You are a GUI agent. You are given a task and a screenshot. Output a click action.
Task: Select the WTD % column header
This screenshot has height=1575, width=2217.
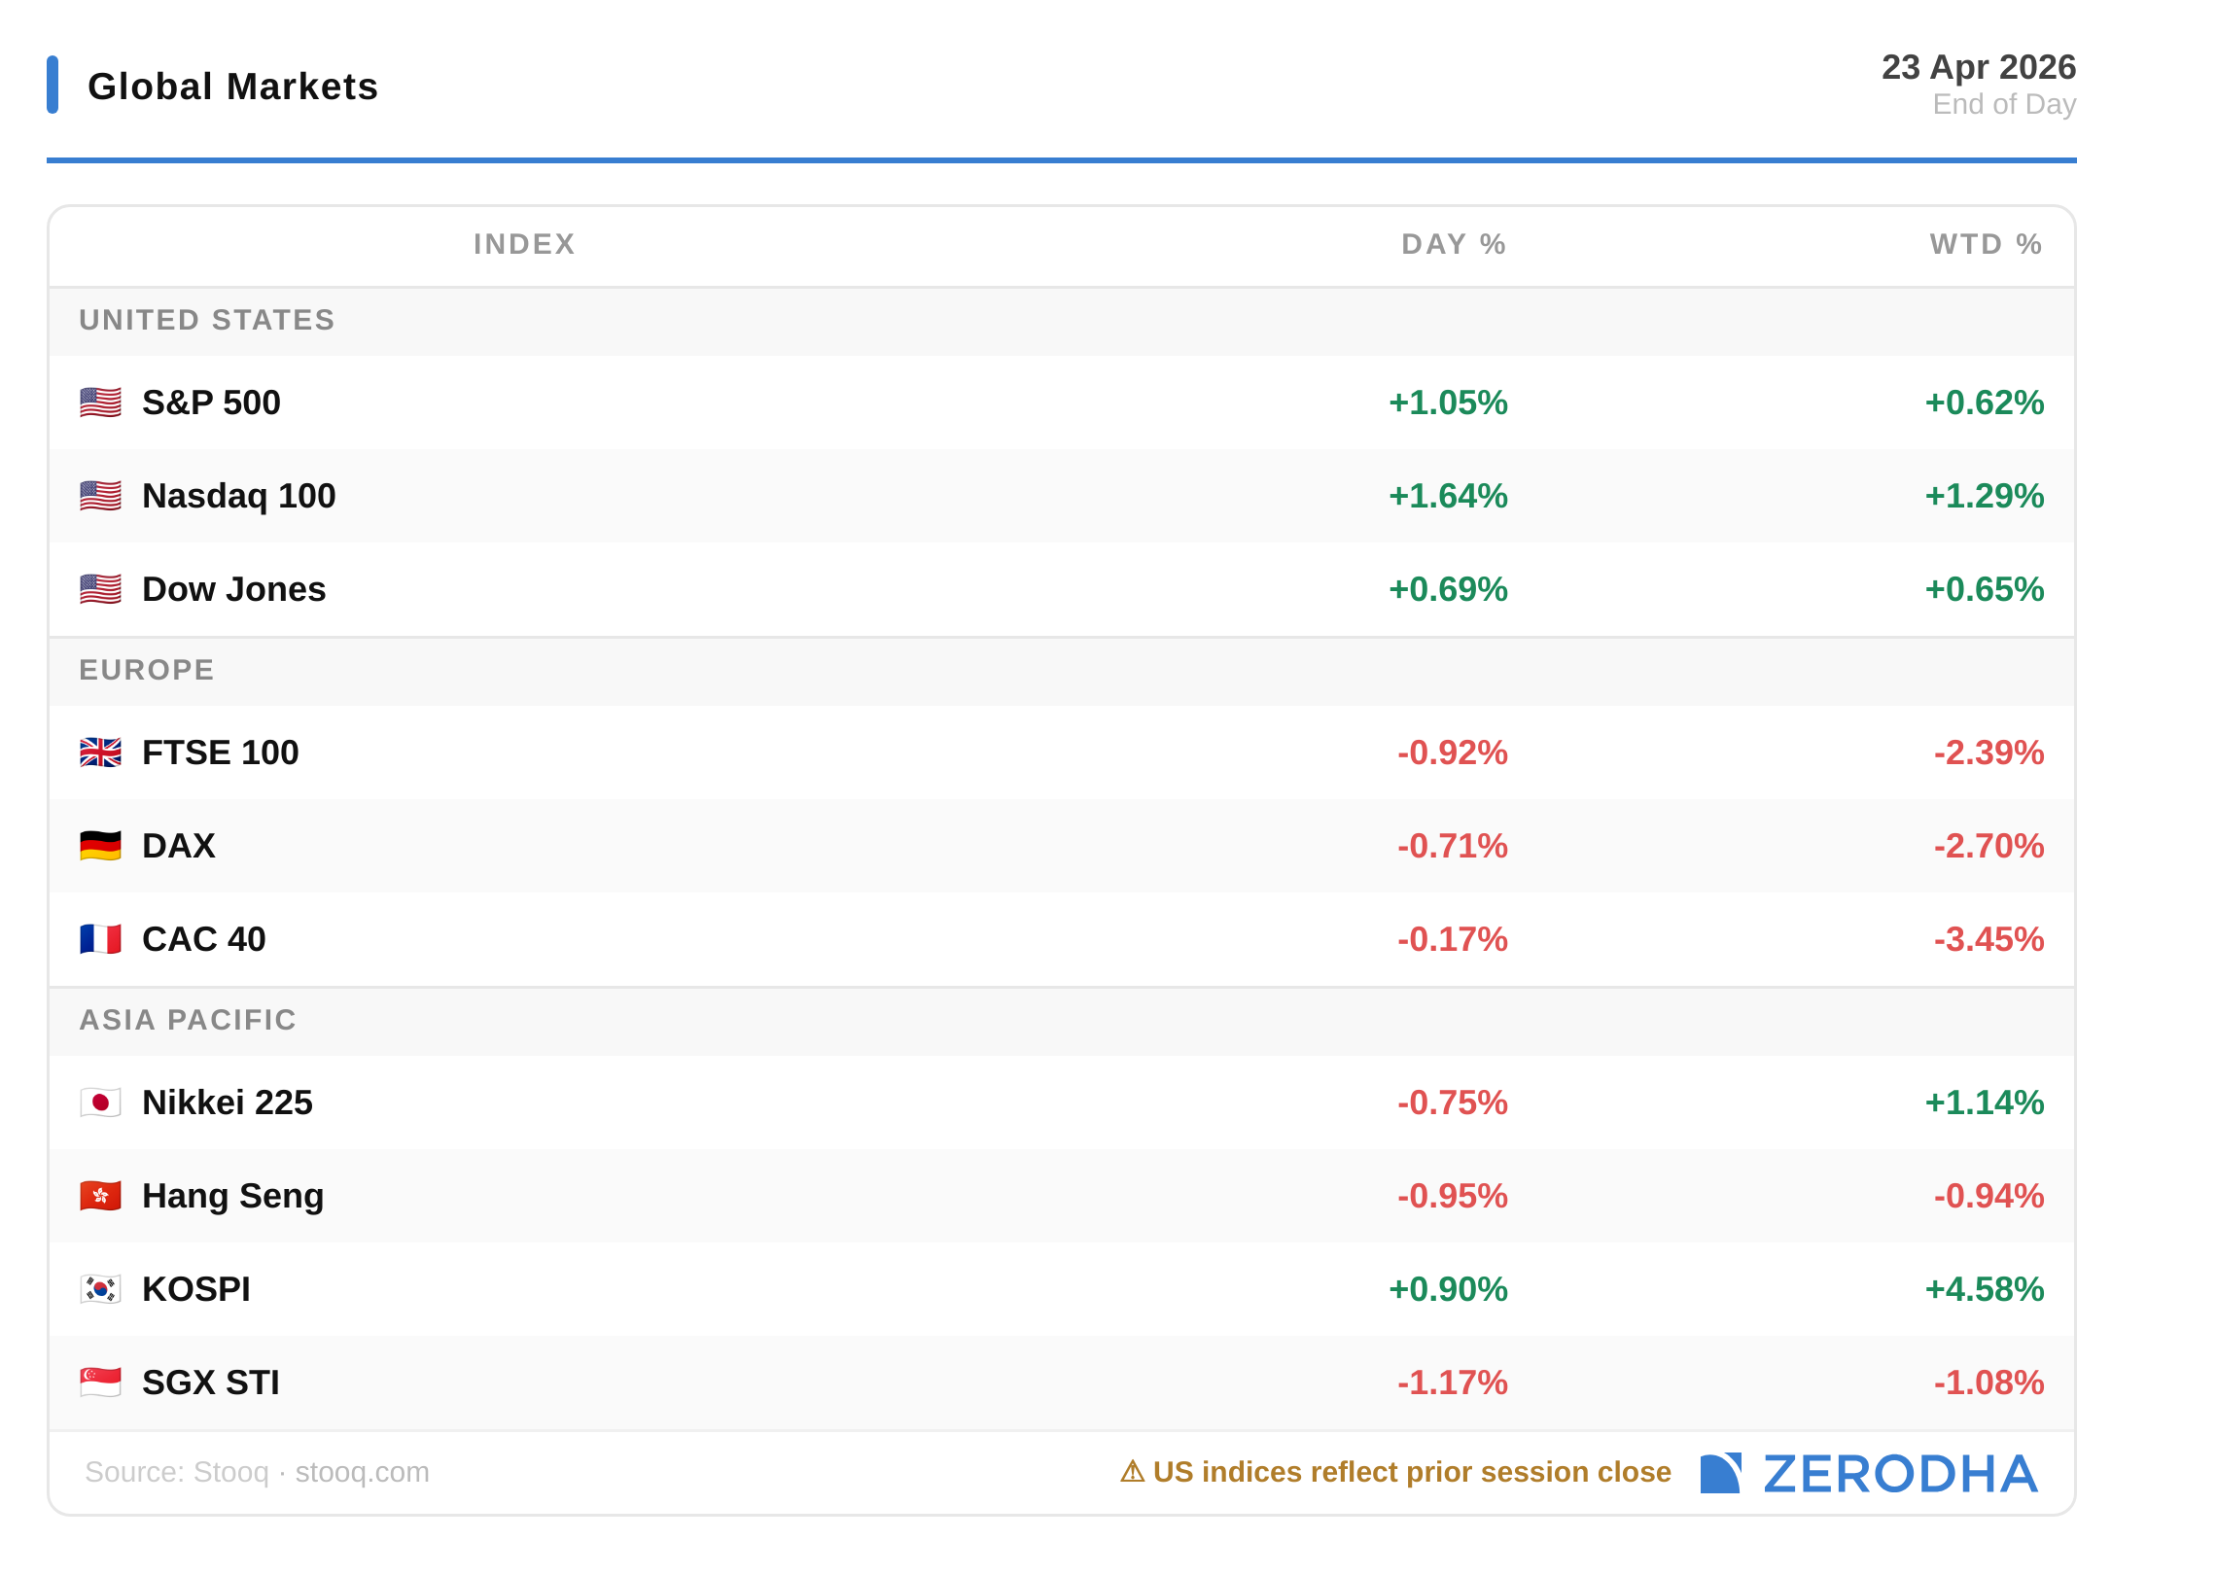1985,244
